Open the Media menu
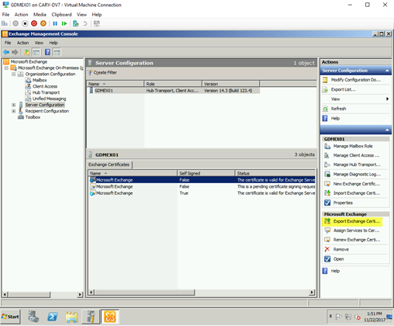 [x=40, y=15]
